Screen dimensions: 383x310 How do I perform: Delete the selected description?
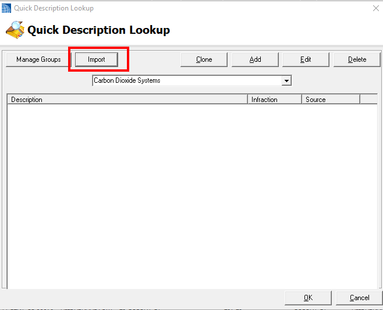pos(357,59)
